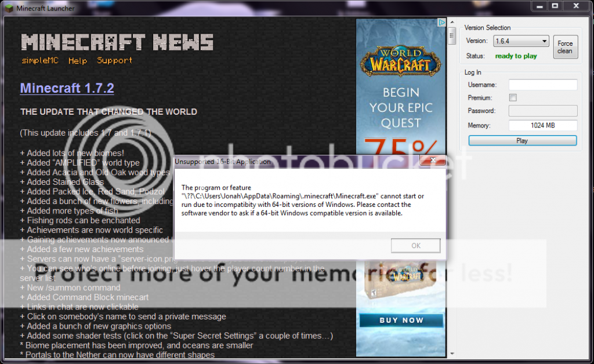Click the AdChoices icon on the WoW ad
The image size is (594, 364).
coord(441,22)
